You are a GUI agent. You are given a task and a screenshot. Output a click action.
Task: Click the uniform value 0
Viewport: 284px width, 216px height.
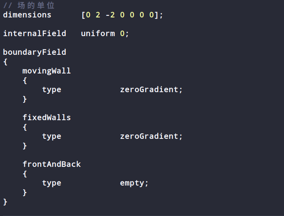[x=122, y=33]
